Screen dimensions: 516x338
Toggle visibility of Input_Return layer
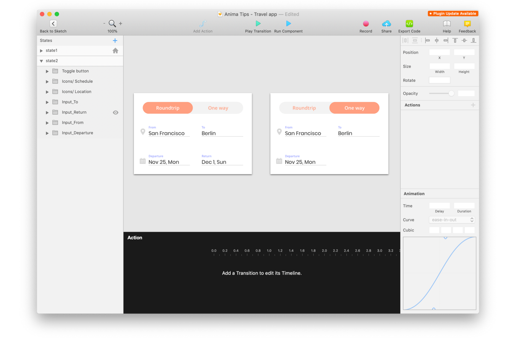click(115, 112)
